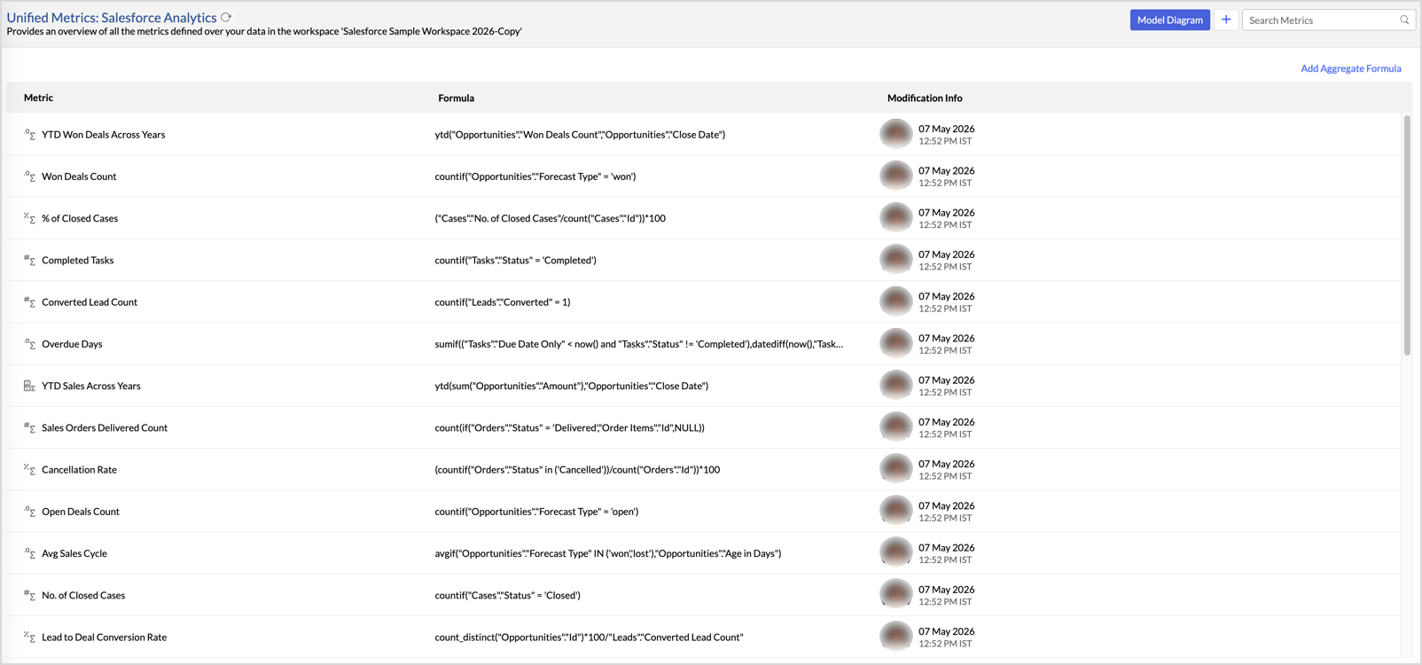Click the user avatar in YTD Sales Across Years row
Screen dimensions: 1422x665
[896, 385]
